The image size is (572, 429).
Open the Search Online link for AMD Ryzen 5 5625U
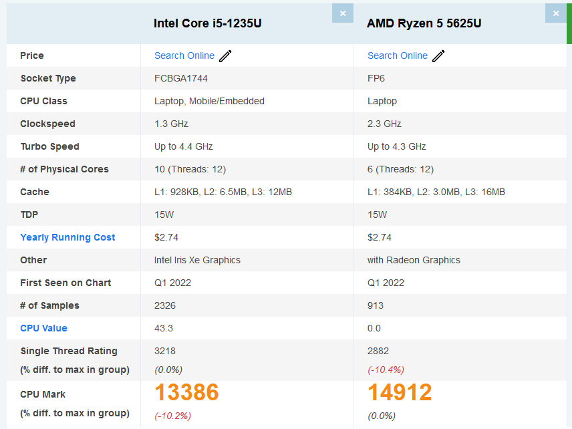[x=398, y=55]
